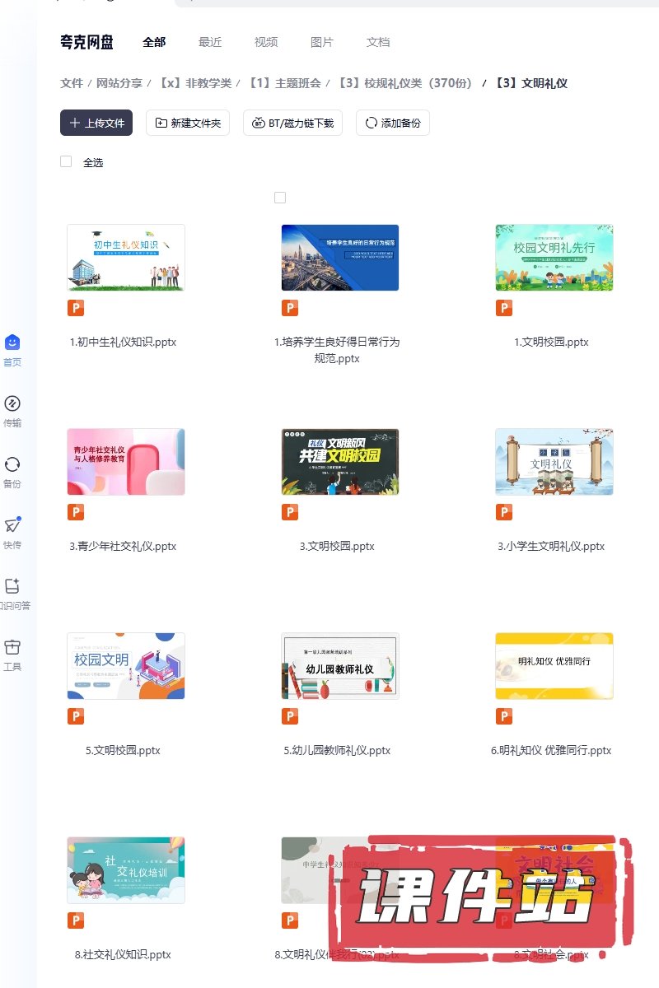
Task: Navigate to 网站分享 breadcrumb folder
Action: (119, 83)
